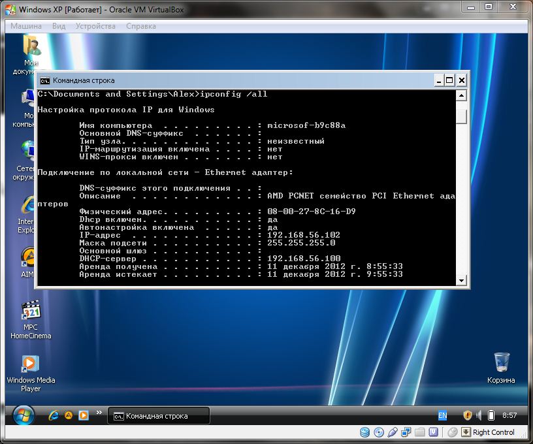The image size is (533, 444).
Task: Click the ipconfig /all command line
Action: click(152, 94)
